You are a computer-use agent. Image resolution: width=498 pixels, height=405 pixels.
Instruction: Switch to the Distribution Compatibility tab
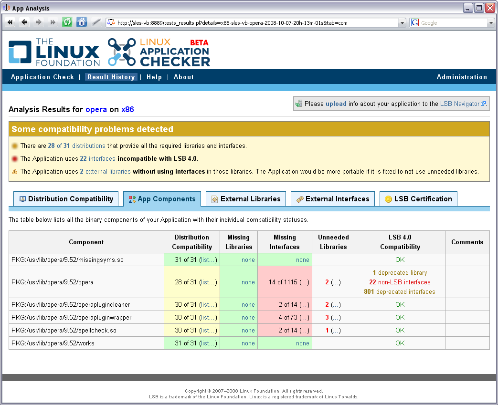tap(66, 199)
